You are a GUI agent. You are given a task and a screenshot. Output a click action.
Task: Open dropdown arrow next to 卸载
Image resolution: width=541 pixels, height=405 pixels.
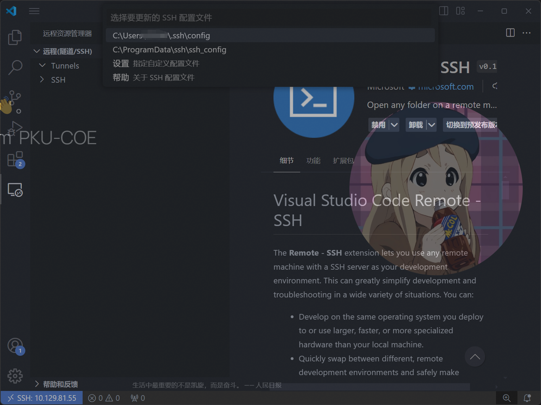[x=431, y=125]
